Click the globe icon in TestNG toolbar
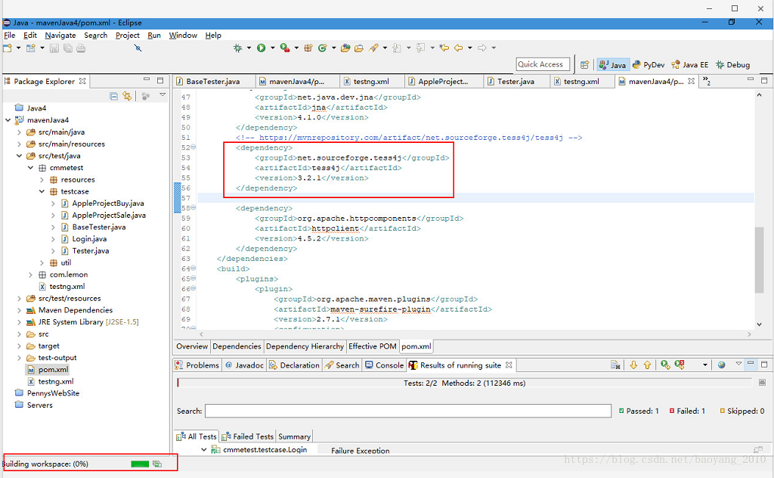This screenshot has height=478, width=774. pos(722,365)
